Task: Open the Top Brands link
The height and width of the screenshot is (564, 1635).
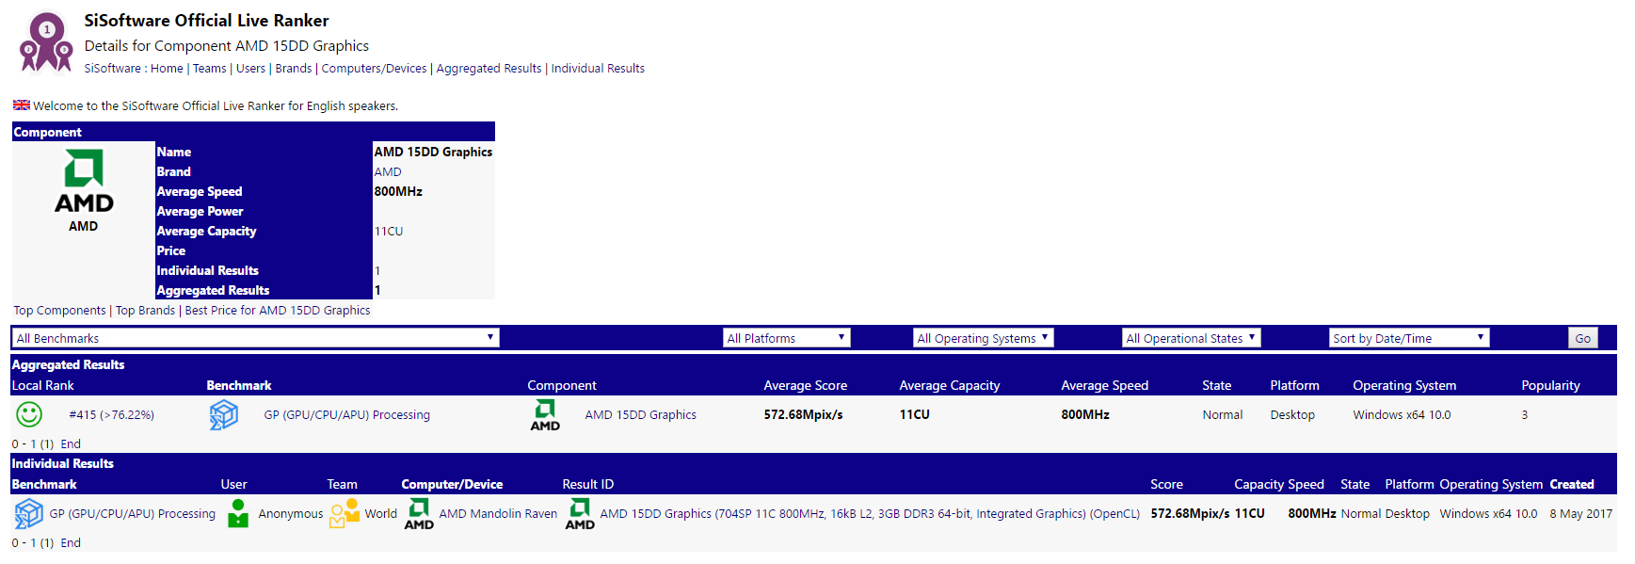Action: (145, 311)
